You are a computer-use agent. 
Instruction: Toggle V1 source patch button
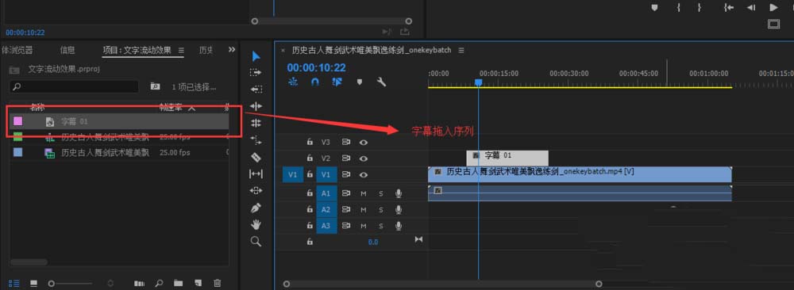pos(293,175)
